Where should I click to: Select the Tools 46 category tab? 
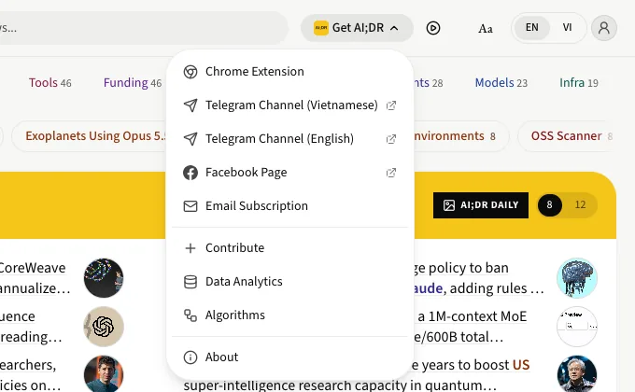(x=49, y=83)
